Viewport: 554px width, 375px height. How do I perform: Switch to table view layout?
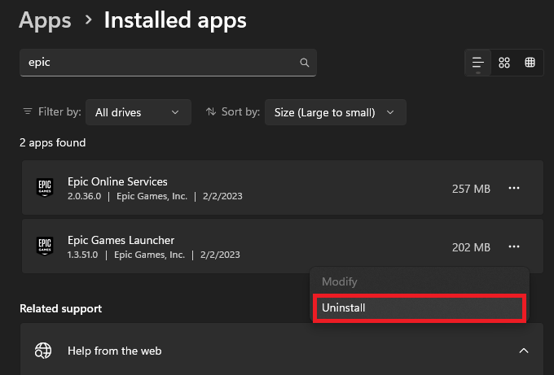[530, 63]
